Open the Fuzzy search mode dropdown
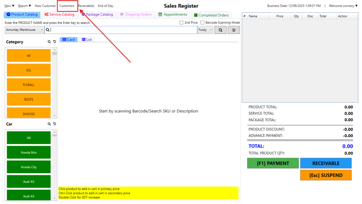 point(205,30)
